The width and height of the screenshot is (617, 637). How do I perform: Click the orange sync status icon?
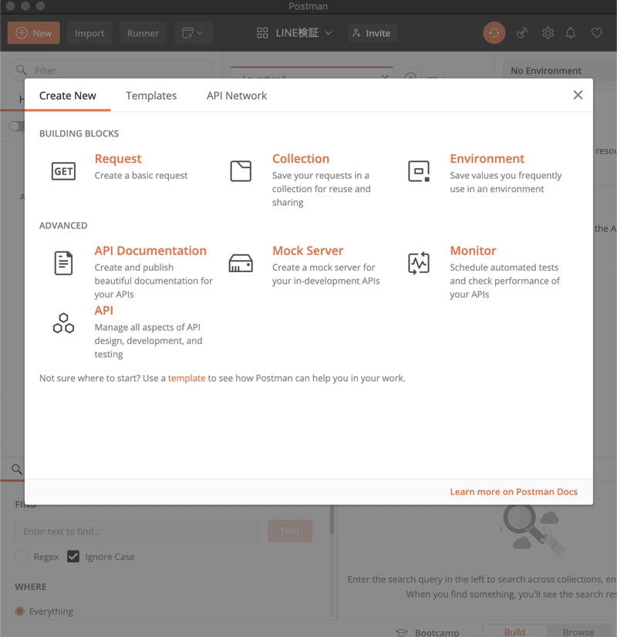click(494, 33)
